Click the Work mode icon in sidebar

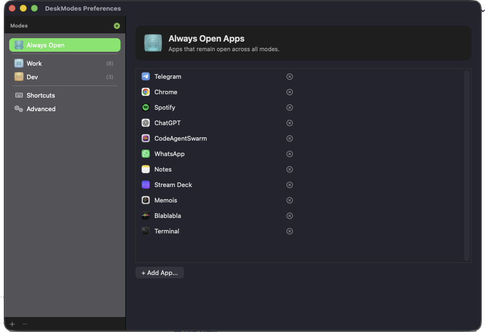click(19, 63)
